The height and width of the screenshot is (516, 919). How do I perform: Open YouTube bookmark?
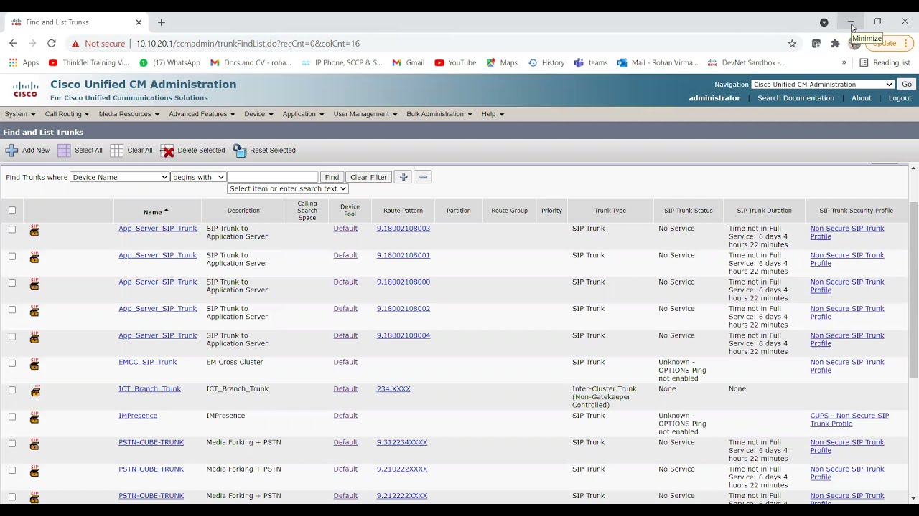pos(454,62)
